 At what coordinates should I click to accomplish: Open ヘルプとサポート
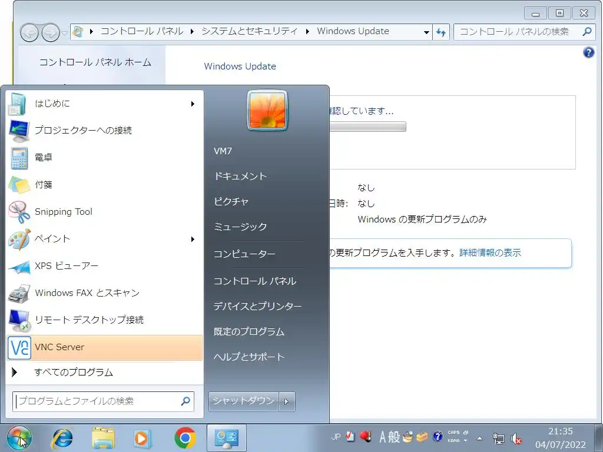pos(249,357)
